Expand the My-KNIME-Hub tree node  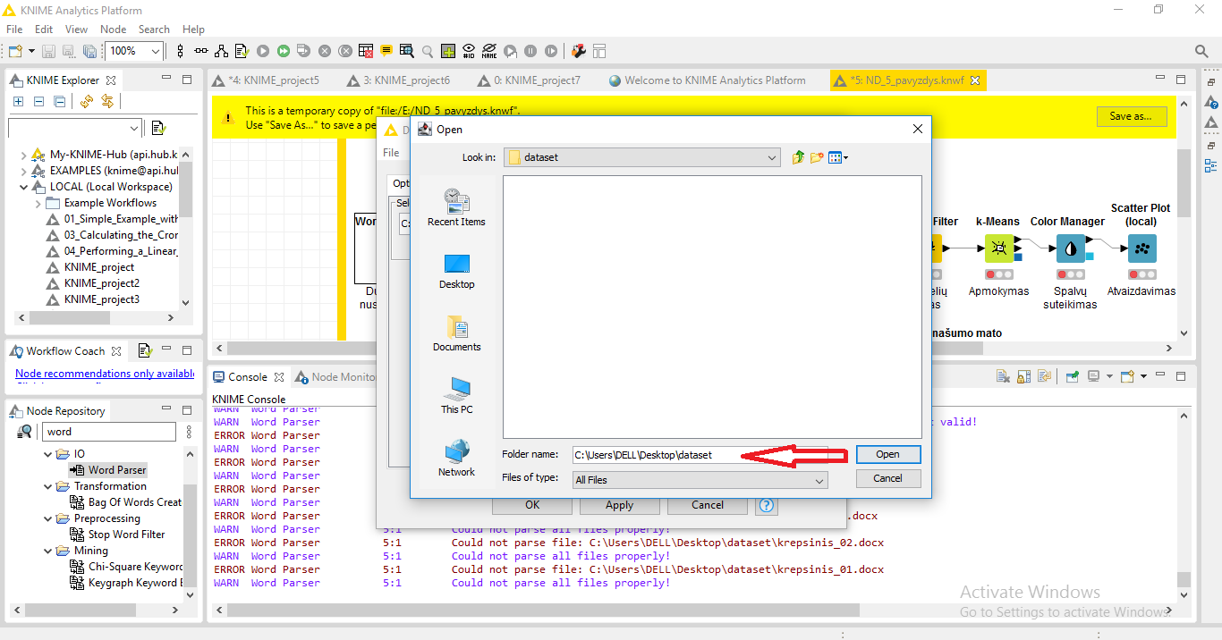coord(23,155)
